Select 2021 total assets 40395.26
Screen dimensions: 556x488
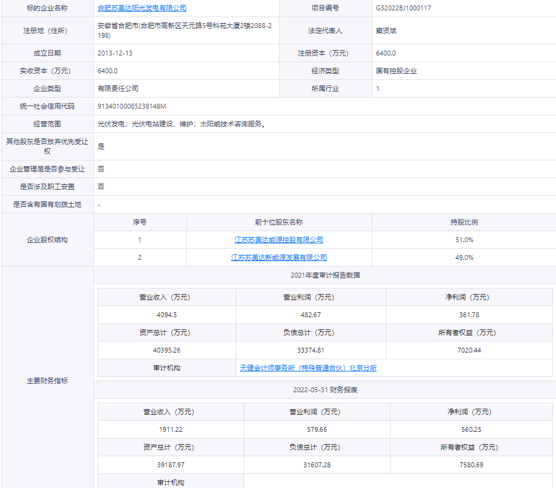(x=167, y=351)
